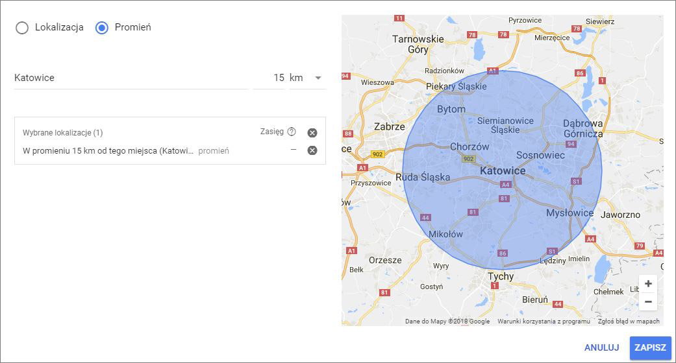Zoom in the map with plus button
676x363 pixels.
coord(648,284)
